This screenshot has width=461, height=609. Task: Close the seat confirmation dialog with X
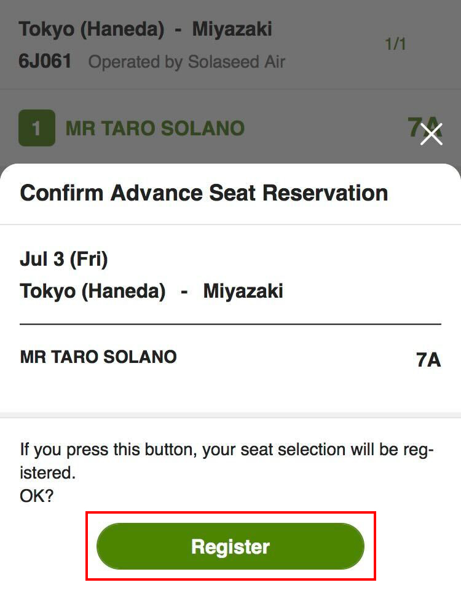[x=431, y=133]
